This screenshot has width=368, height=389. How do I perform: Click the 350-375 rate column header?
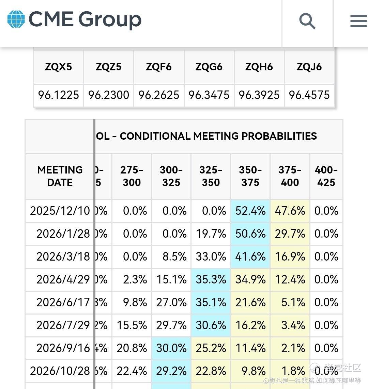pos(250,176)
